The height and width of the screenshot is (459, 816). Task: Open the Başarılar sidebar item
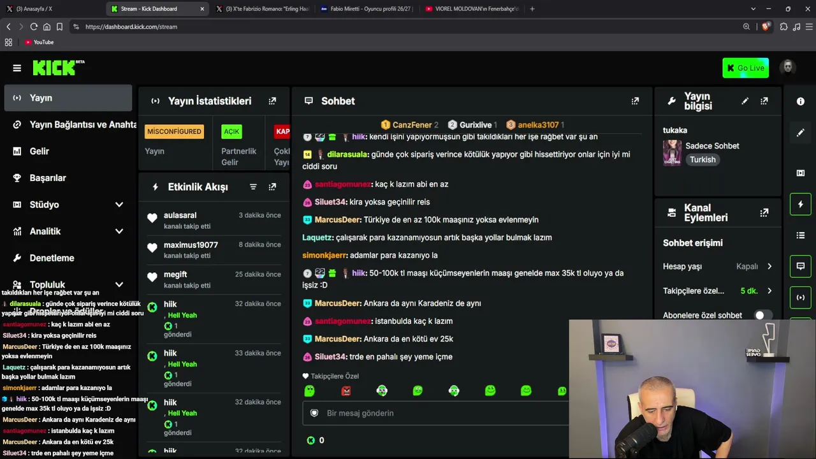(68, 178)
